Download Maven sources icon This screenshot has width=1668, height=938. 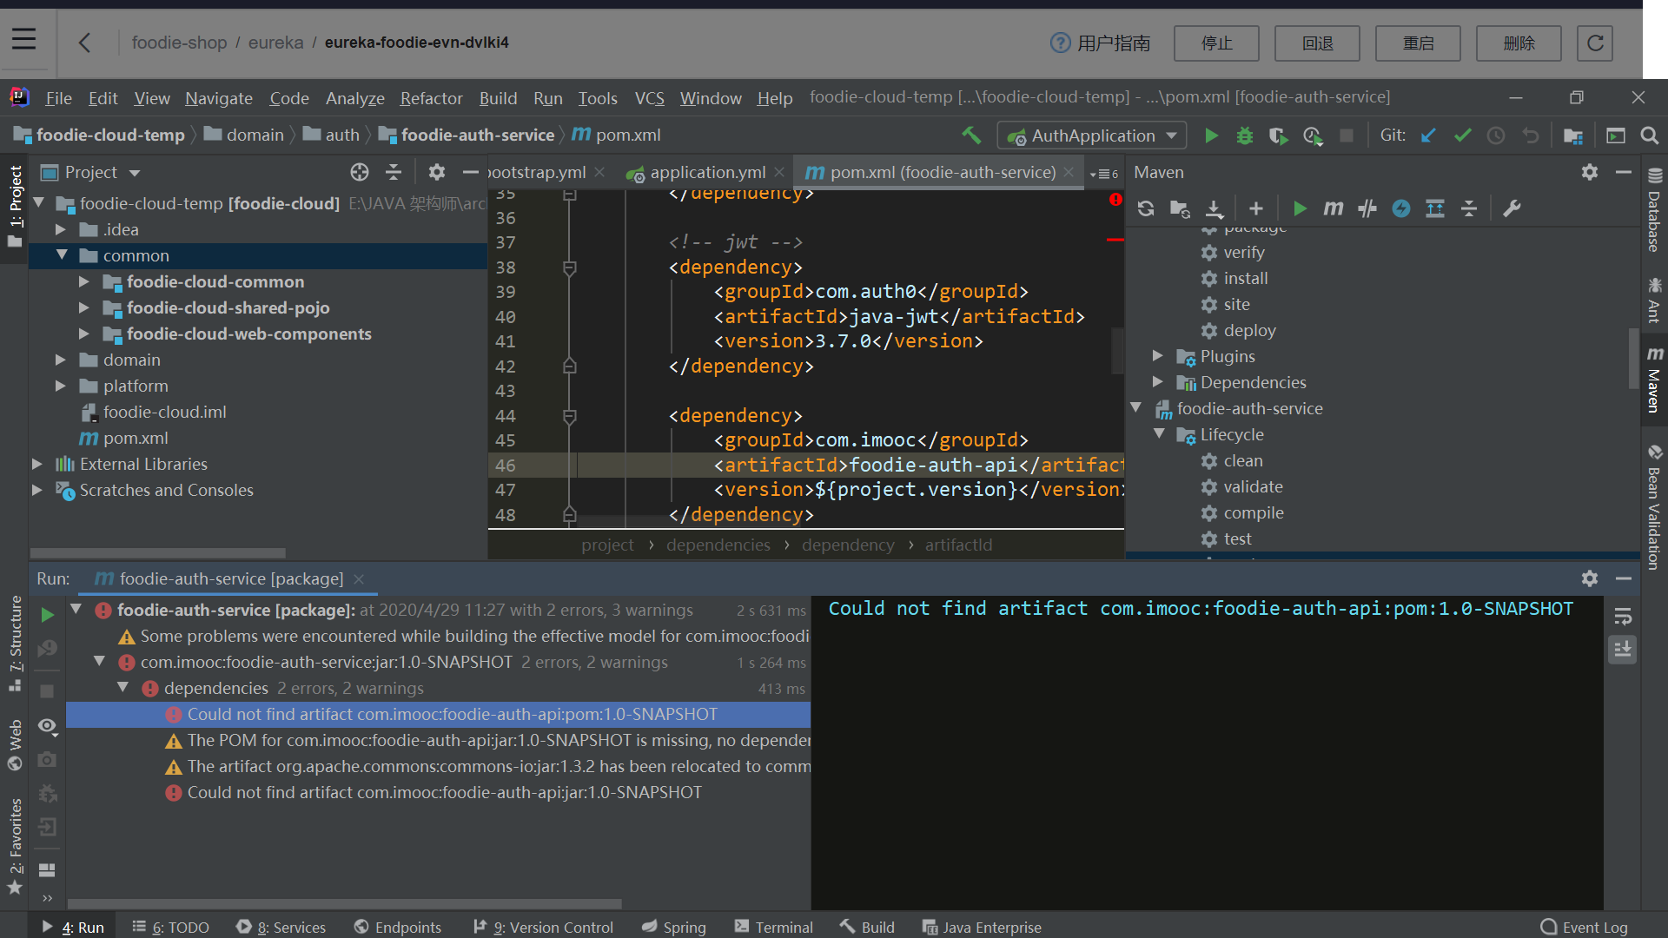click(1214, 208)
